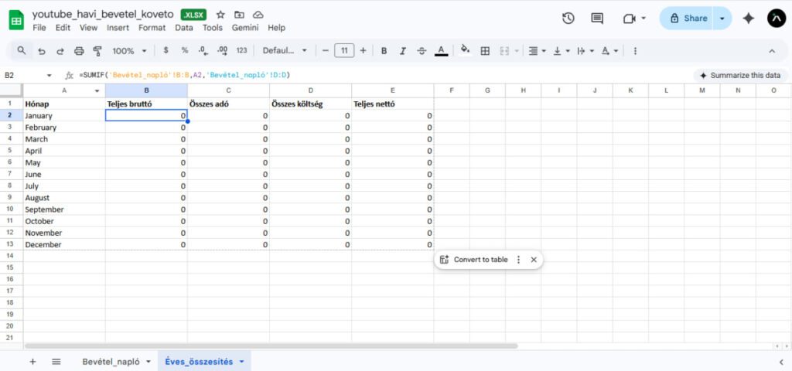Click the Name box showing B2

click(23, 76)
